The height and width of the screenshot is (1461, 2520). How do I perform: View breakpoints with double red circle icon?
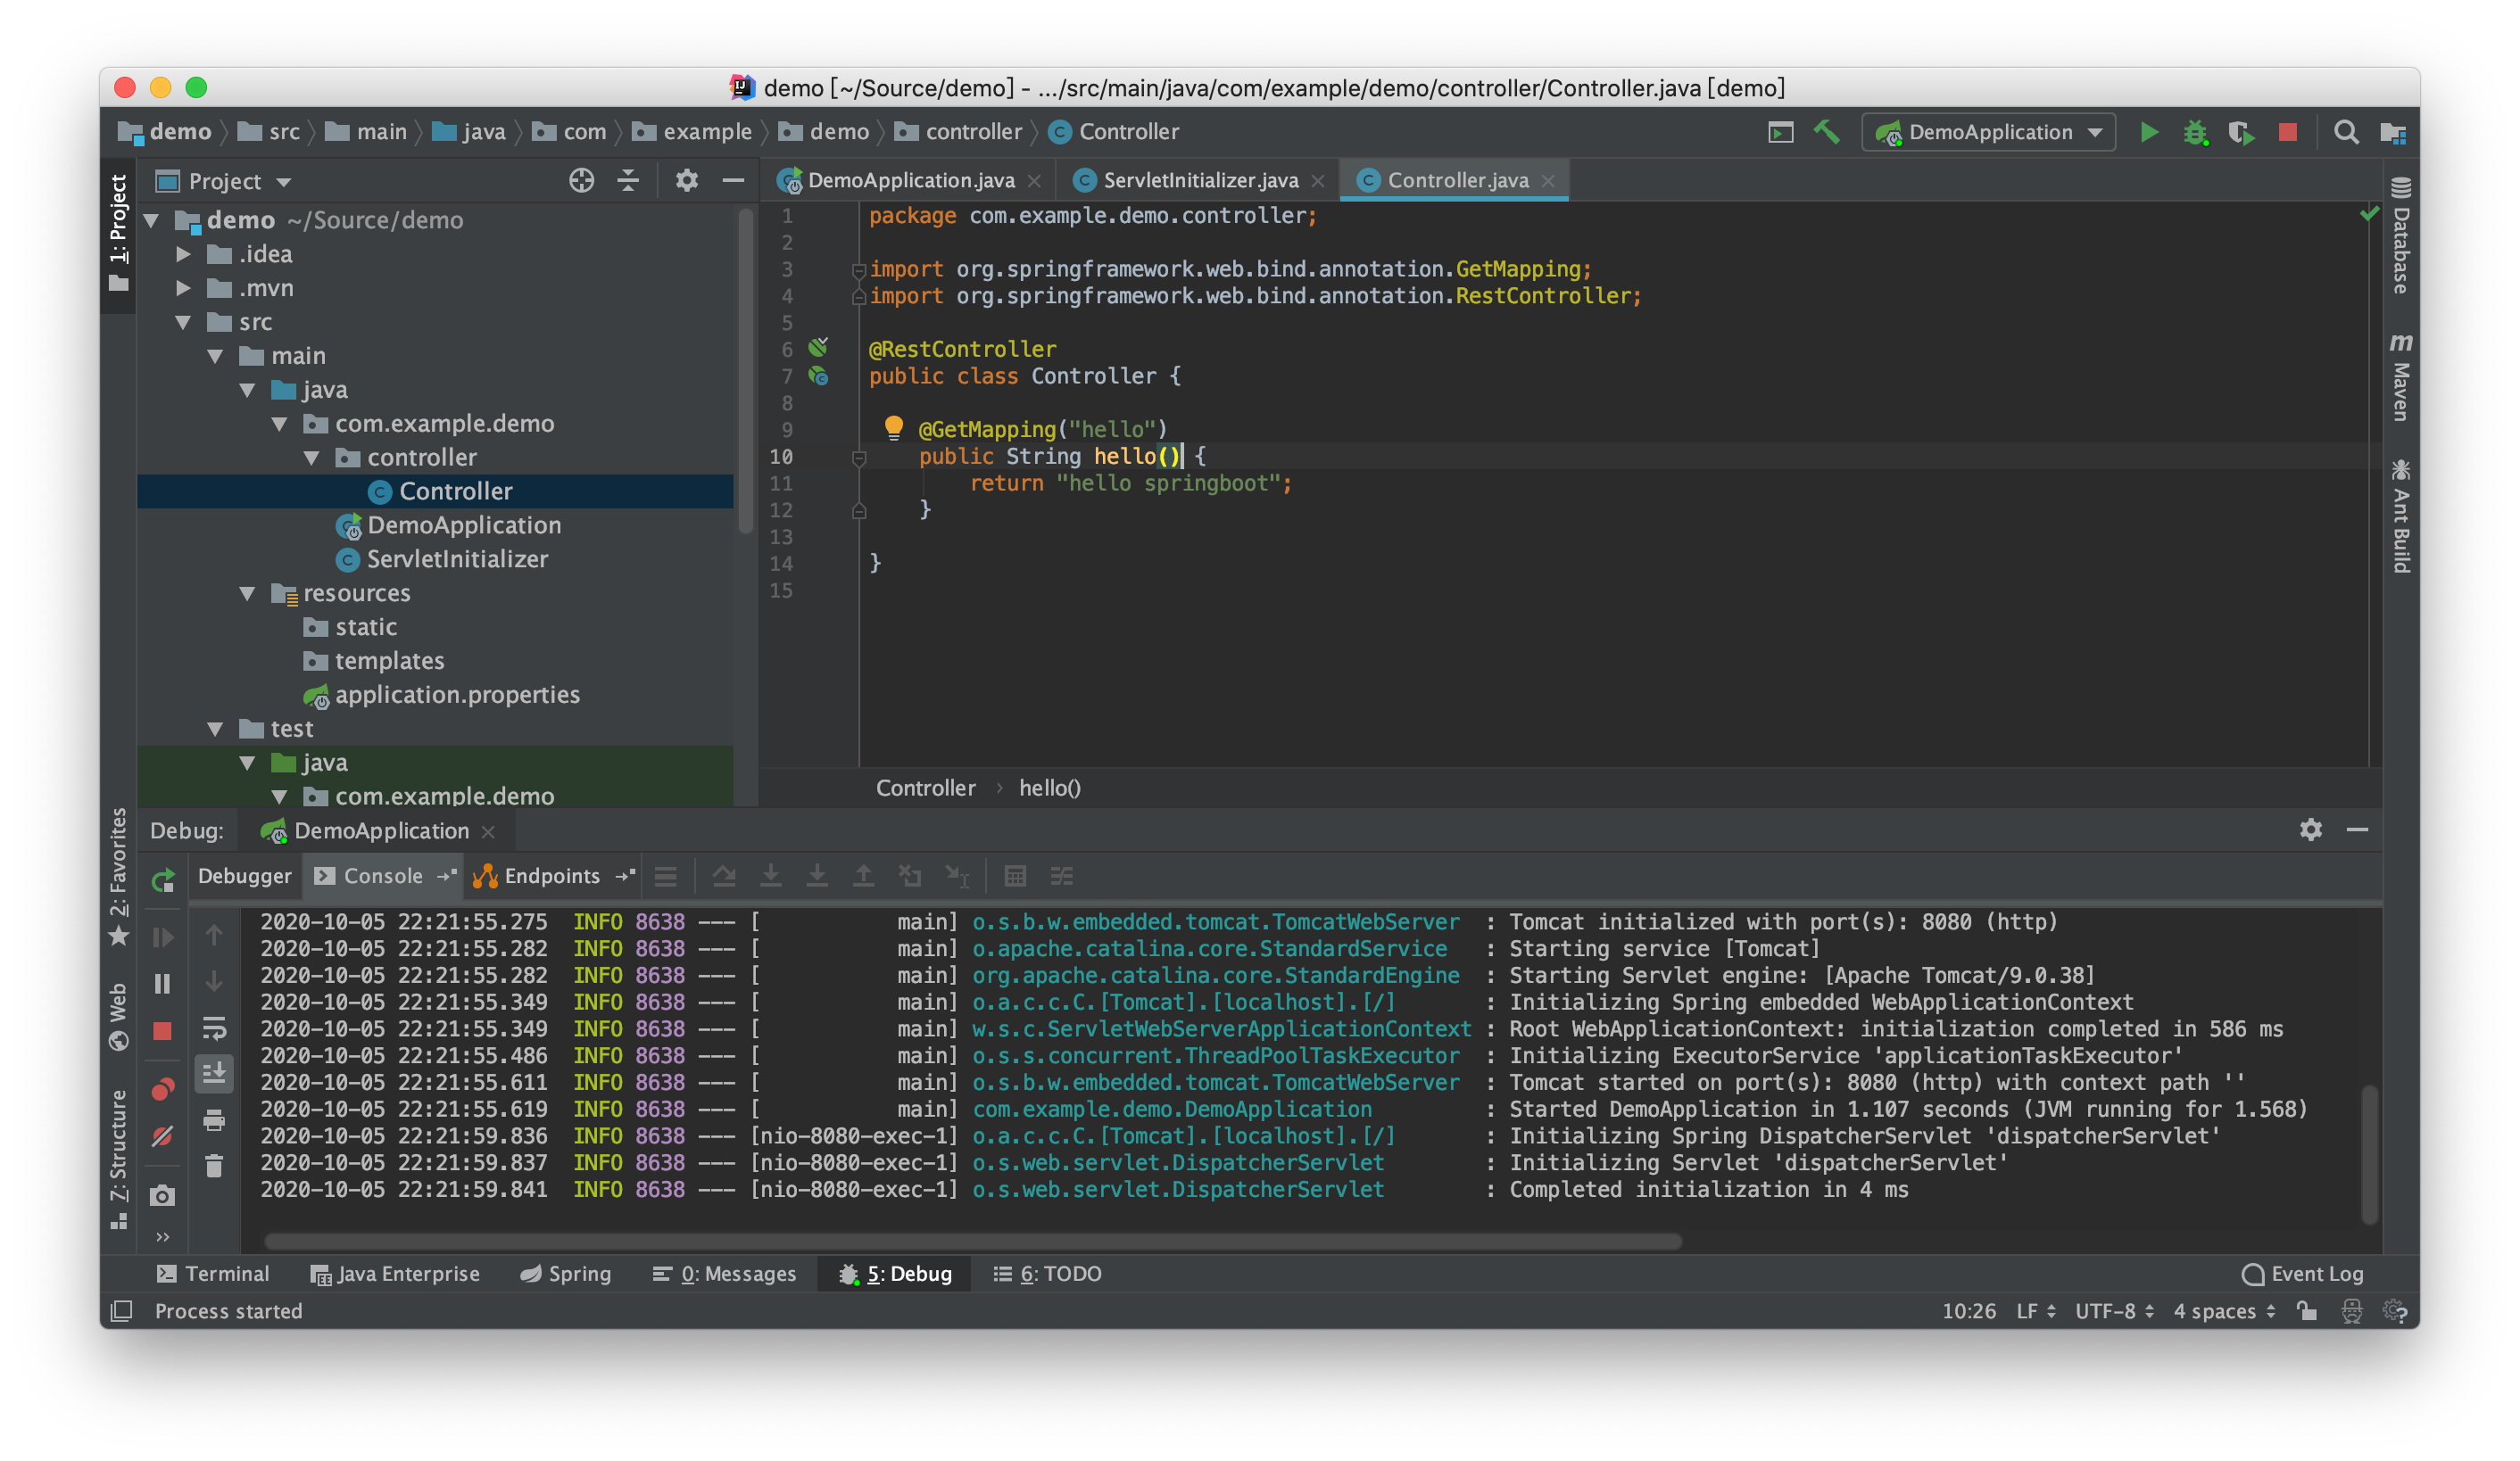pos(162,1088)
